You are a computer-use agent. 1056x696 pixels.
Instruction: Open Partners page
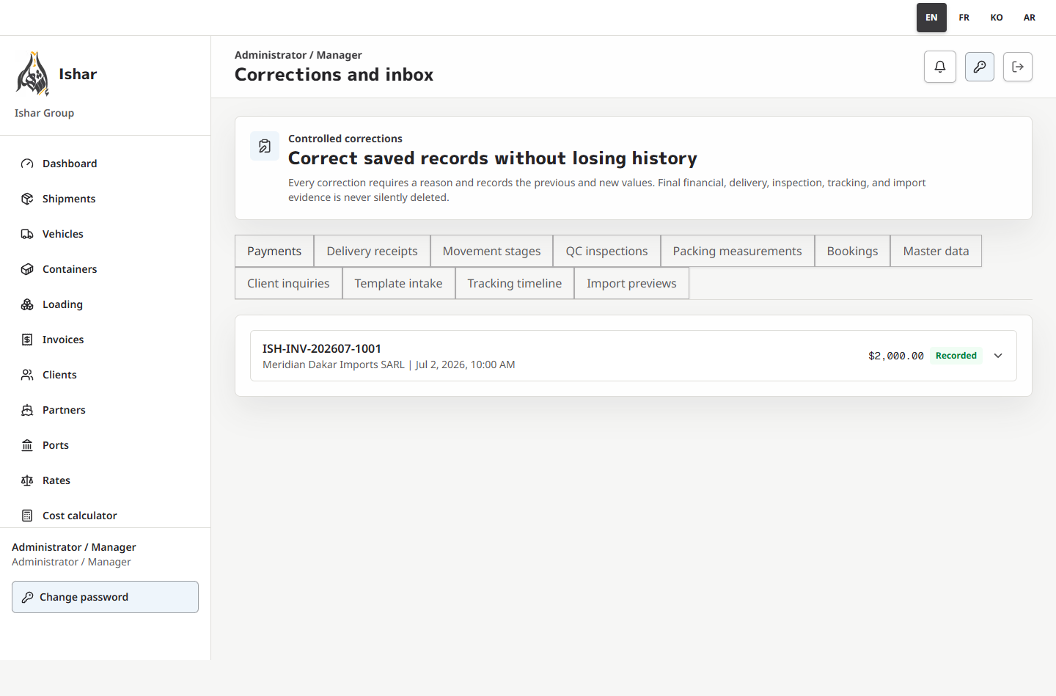click(105, 410)
